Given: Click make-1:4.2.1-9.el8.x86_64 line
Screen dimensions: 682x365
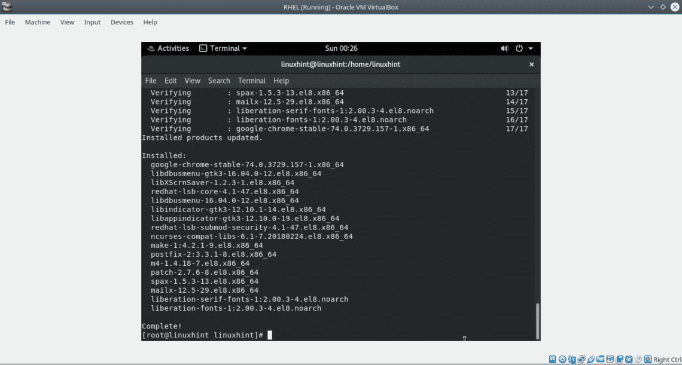Looking at the screenshot, I should (207, 246).
